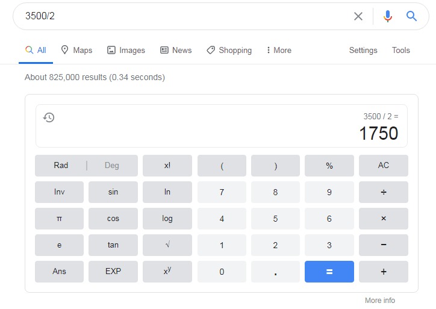The height and width of the screenshot is (309, 436).
Task: Switch to the Shopping tab
Action: [x=229, y=50]
